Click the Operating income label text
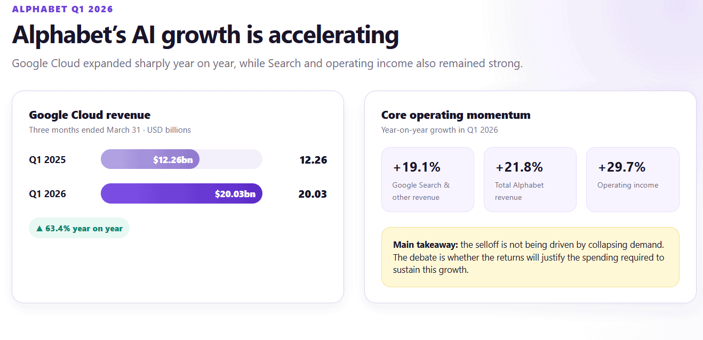 click(x=628, y=185)
